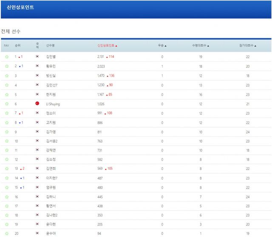Click the 선수명 column header

[51, 45]
